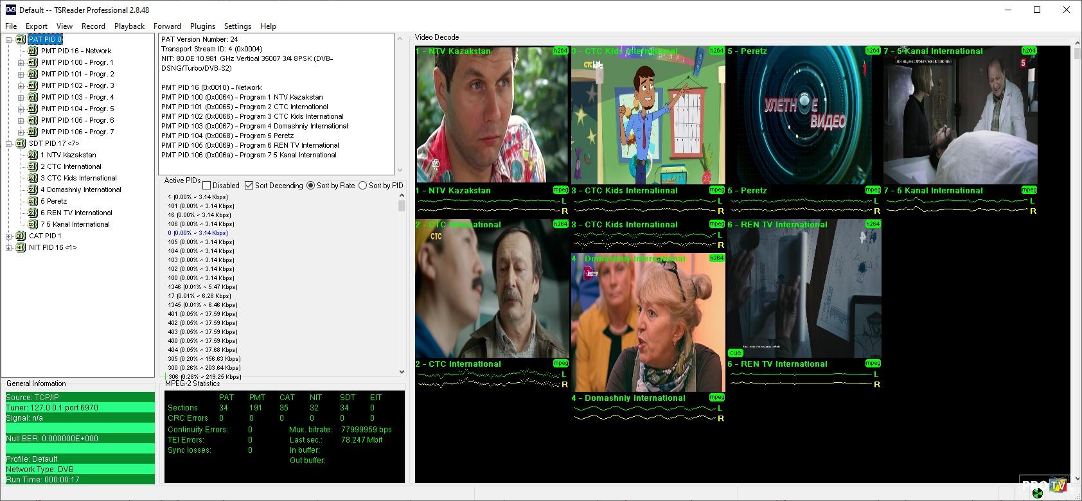This screenshot has height=501, width=1082.
Task: Click the Domashniy International video thumbnail
Action: pyautogui.click(x=648, y=324)
